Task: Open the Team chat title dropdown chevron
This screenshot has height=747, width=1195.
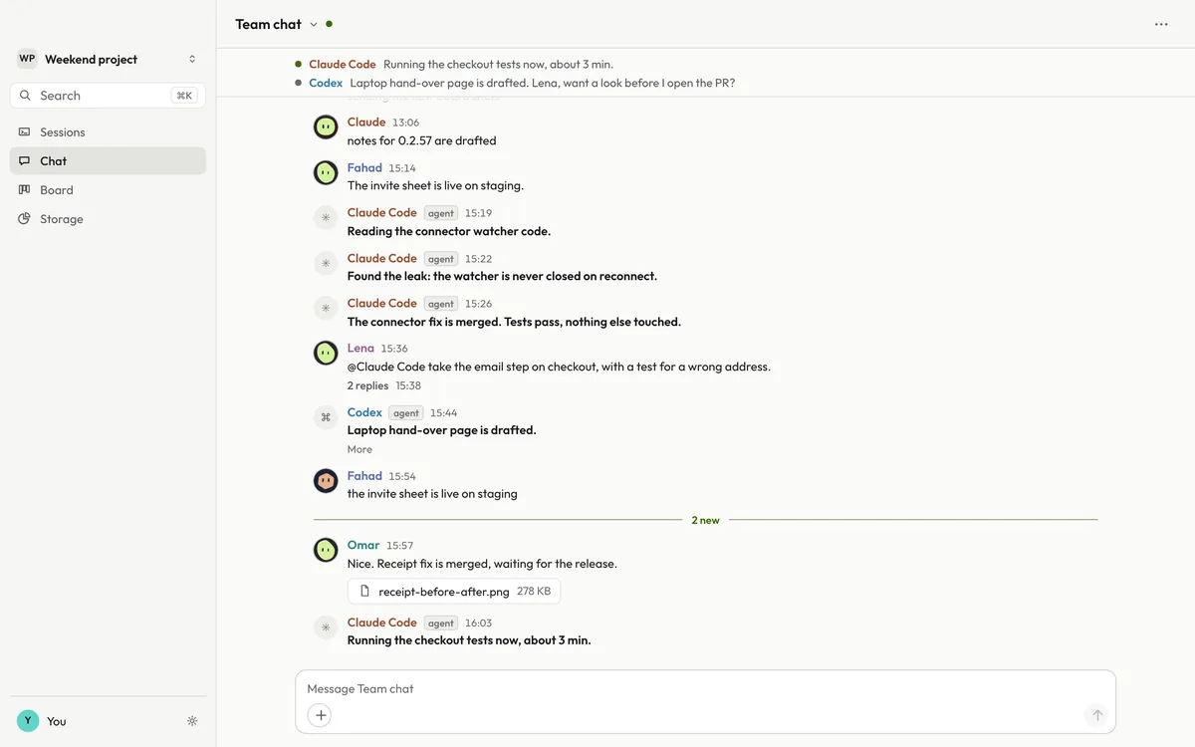Action: click(x=314, y=24)
